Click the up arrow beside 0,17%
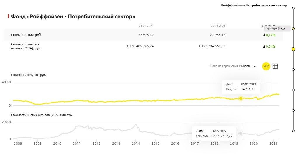Screen dimensions: 296x156 tap(264, 35)
